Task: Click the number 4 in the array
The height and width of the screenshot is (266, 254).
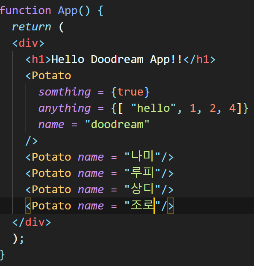Action: (x=233, y=108)
